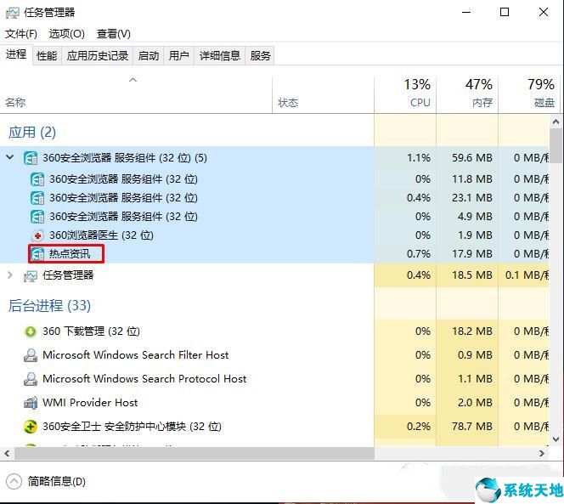564x504 pixels.
Task: Switch to the 服务 tab
Action: [x=260, y=56]
